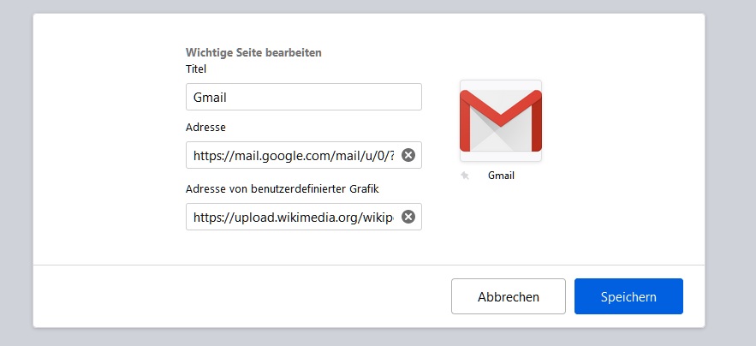Click the heading 'Wichtige Seite bearbeiten'

pyautogui.click(x=253, y=52)
